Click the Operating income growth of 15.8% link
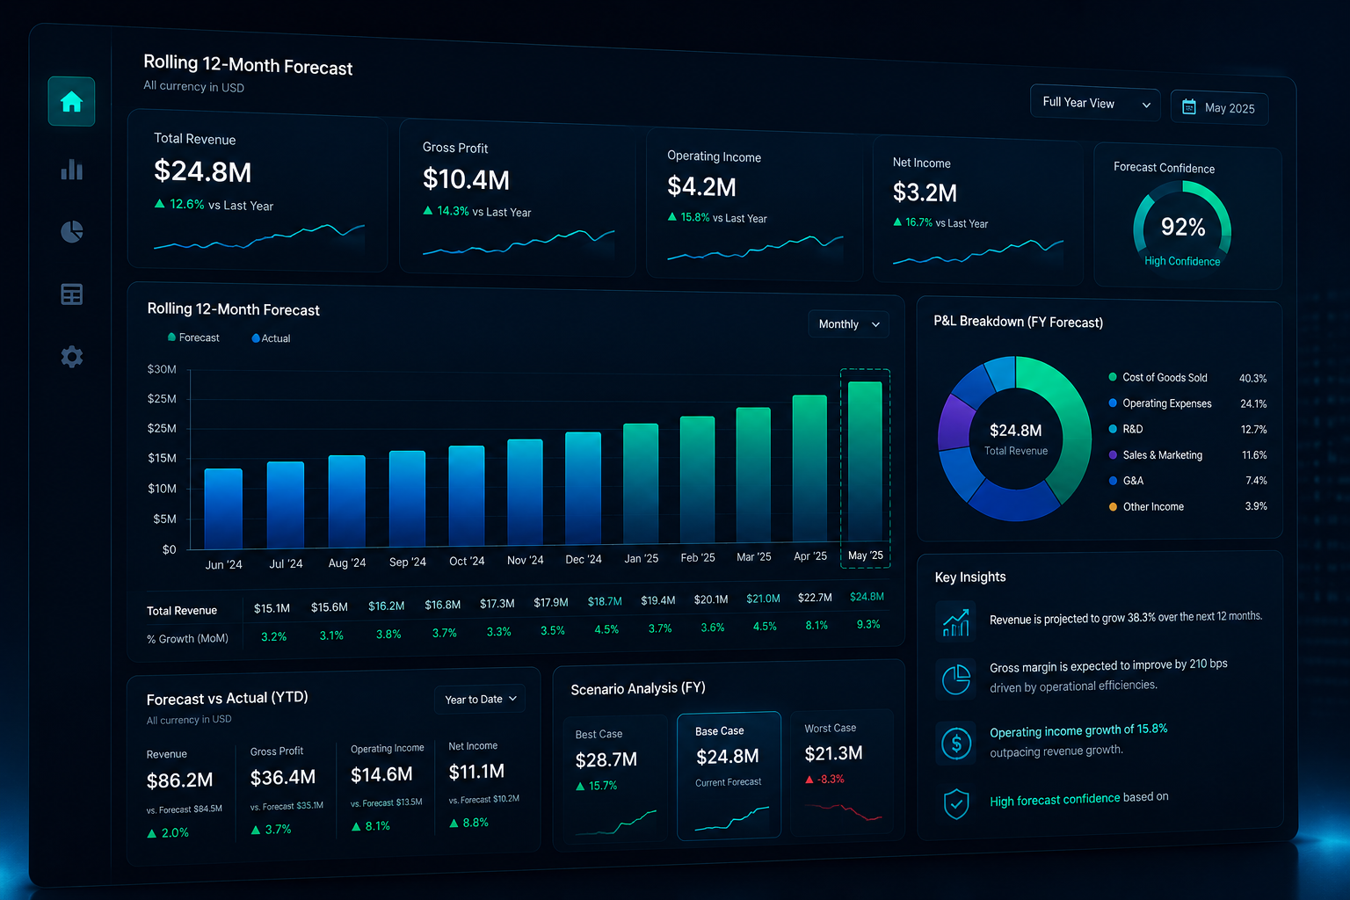 [x=1078, y=730]
